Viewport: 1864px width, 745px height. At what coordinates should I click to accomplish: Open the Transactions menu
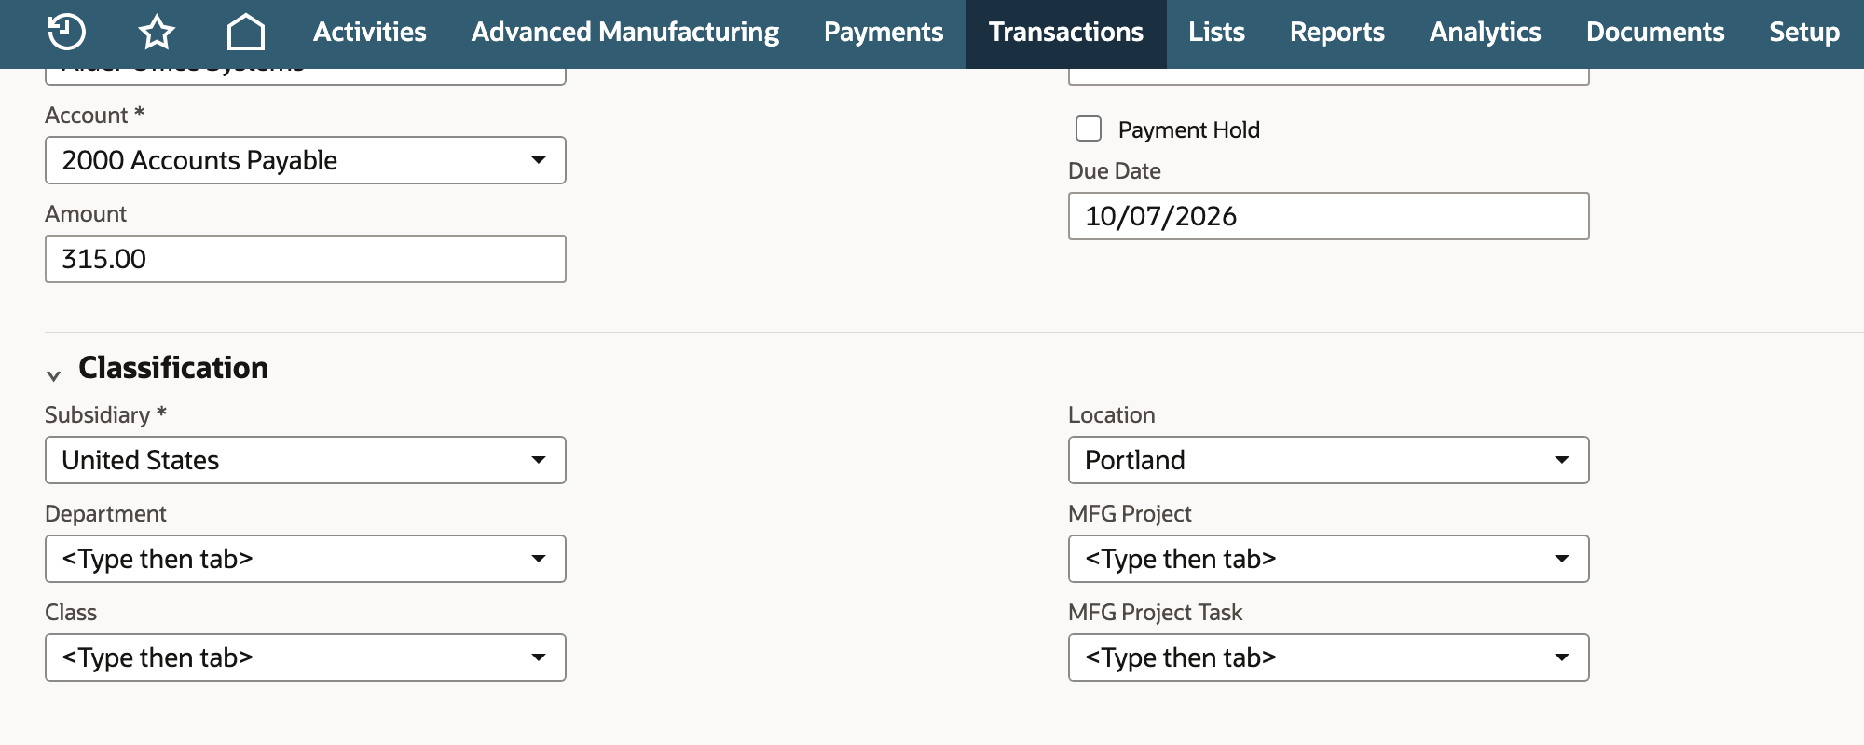pyautogui.click(x=1066, y=33)
